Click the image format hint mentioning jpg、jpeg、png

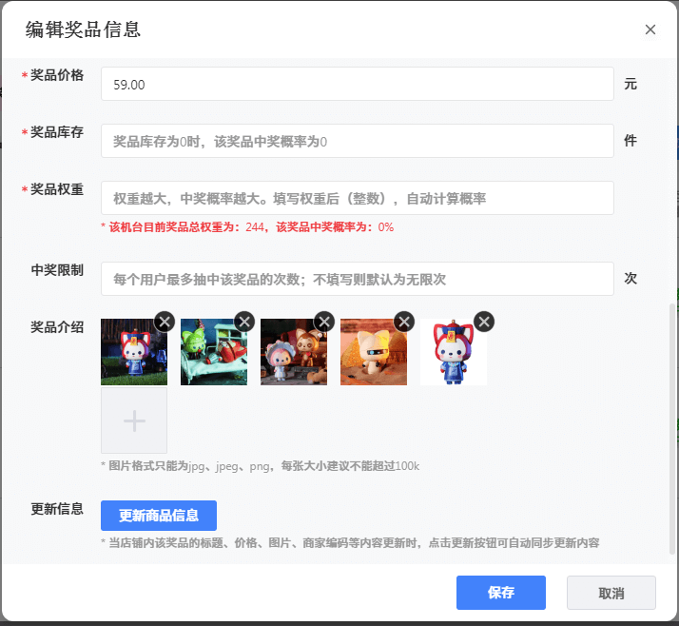click(x=261, y=466)
